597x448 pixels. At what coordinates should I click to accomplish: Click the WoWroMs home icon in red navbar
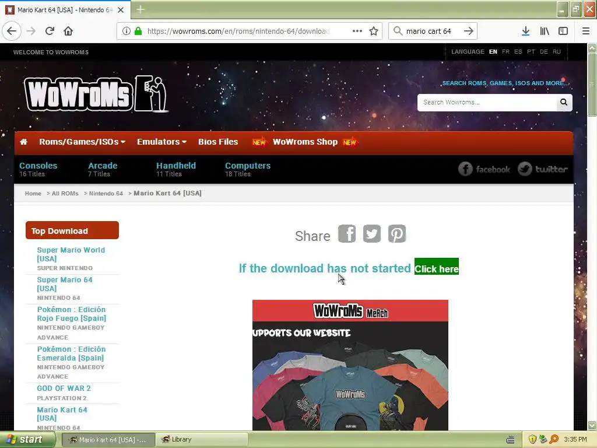(x=23, y=142)
